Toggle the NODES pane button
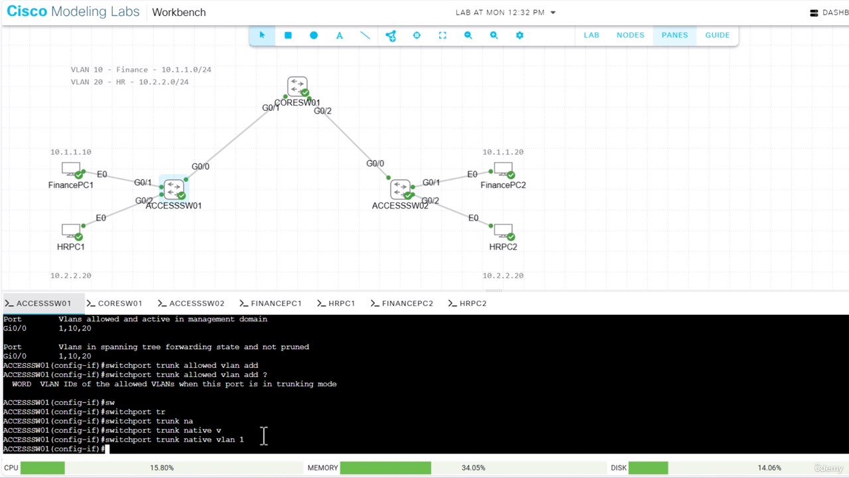The width and height of the screenshot is (849, 478). coord(630,35)
